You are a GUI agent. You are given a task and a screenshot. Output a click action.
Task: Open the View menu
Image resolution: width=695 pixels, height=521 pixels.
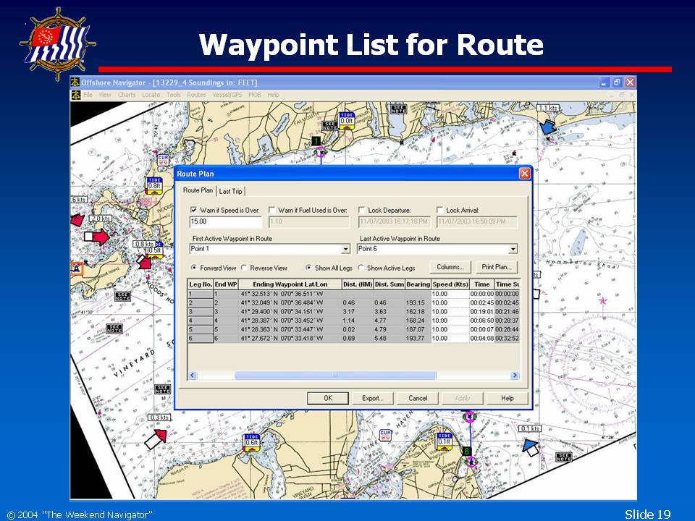click(105, 95)
